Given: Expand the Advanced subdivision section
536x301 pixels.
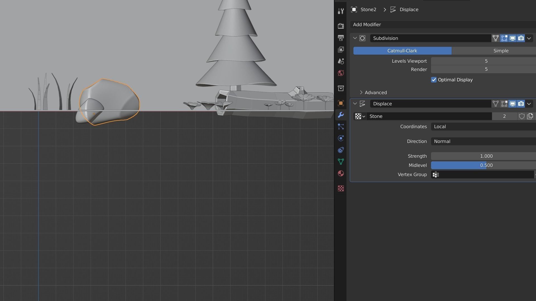Looking at the screenshot, I should tap(375, 93).
